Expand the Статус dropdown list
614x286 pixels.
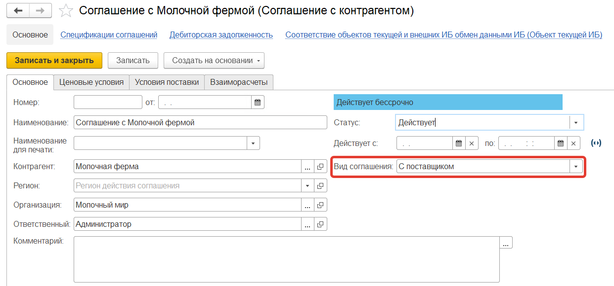(x=576, y=122)
